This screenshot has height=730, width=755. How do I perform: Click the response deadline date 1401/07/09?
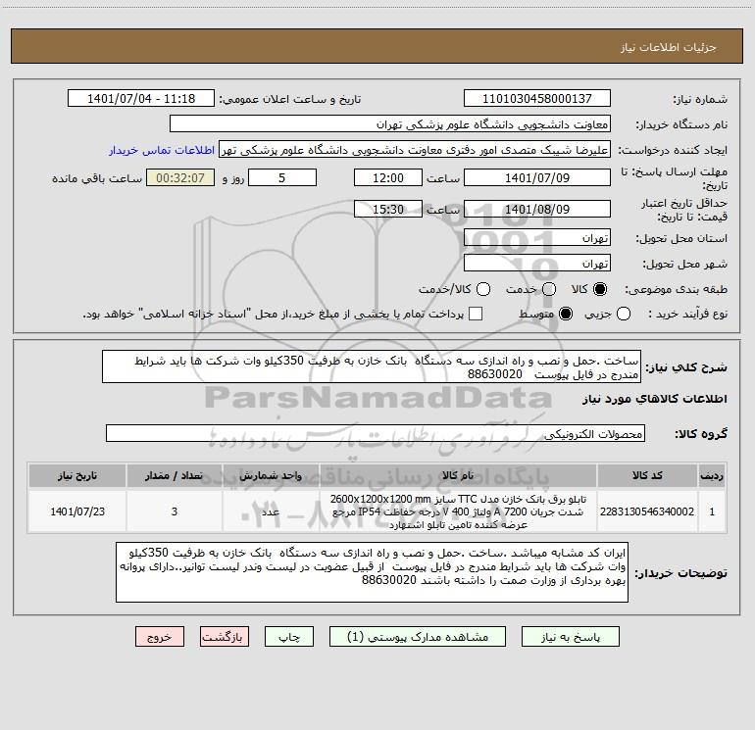(537, 177)
